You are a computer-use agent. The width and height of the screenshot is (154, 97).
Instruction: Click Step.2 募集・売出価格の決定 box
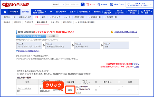click(x=58, y=45)
